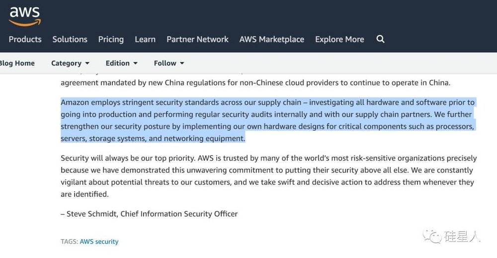Open the Explore More menu
The image size is (497, 258).
click(x=339, y=39)
